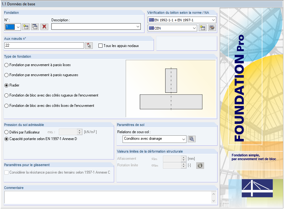Open national annex parameters edit icon
This screenshot has height=209, width=284.
point(212,28)
